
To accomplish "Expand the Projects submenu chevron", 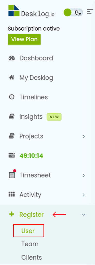I will tap(84, 136).
